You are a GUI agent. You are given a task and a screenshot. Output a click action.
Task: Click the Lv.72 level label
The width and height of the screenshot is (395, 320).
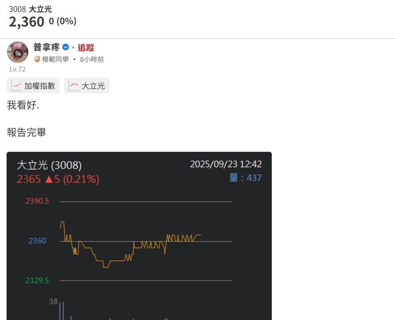point(18,69)
